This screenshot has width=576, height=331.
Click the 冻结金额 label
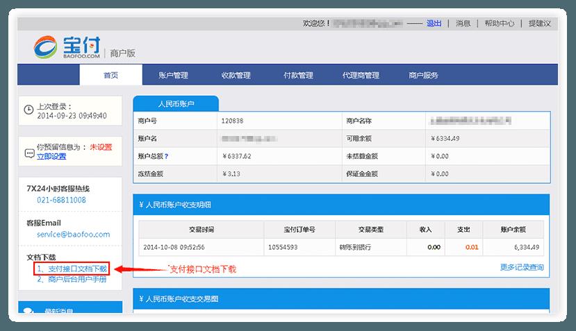[x=151, y=173]
